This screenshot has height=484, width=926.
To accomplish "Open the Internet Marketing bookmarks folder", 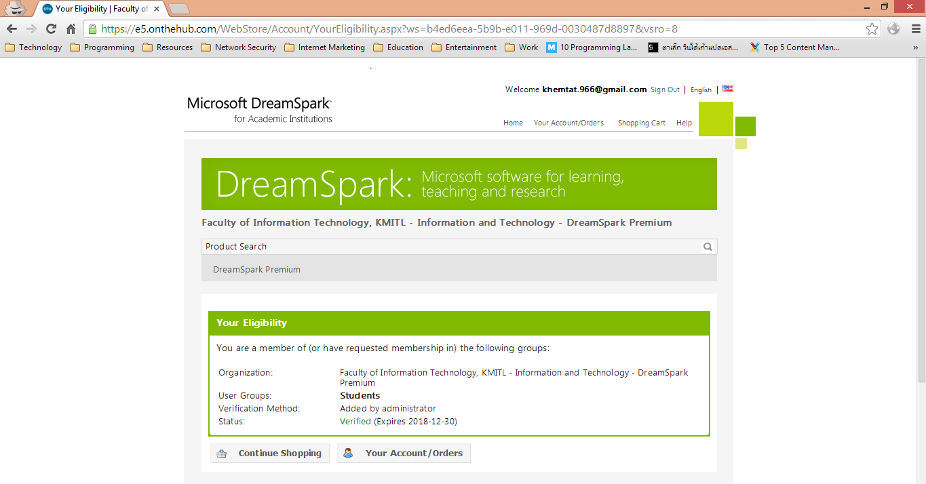I will [324, 47].
